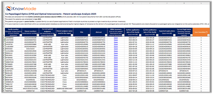The width and height of the screenshot is (213, 94).
Task: Follow the Open link in the US20210242124 row
Action: click(116, 53)
